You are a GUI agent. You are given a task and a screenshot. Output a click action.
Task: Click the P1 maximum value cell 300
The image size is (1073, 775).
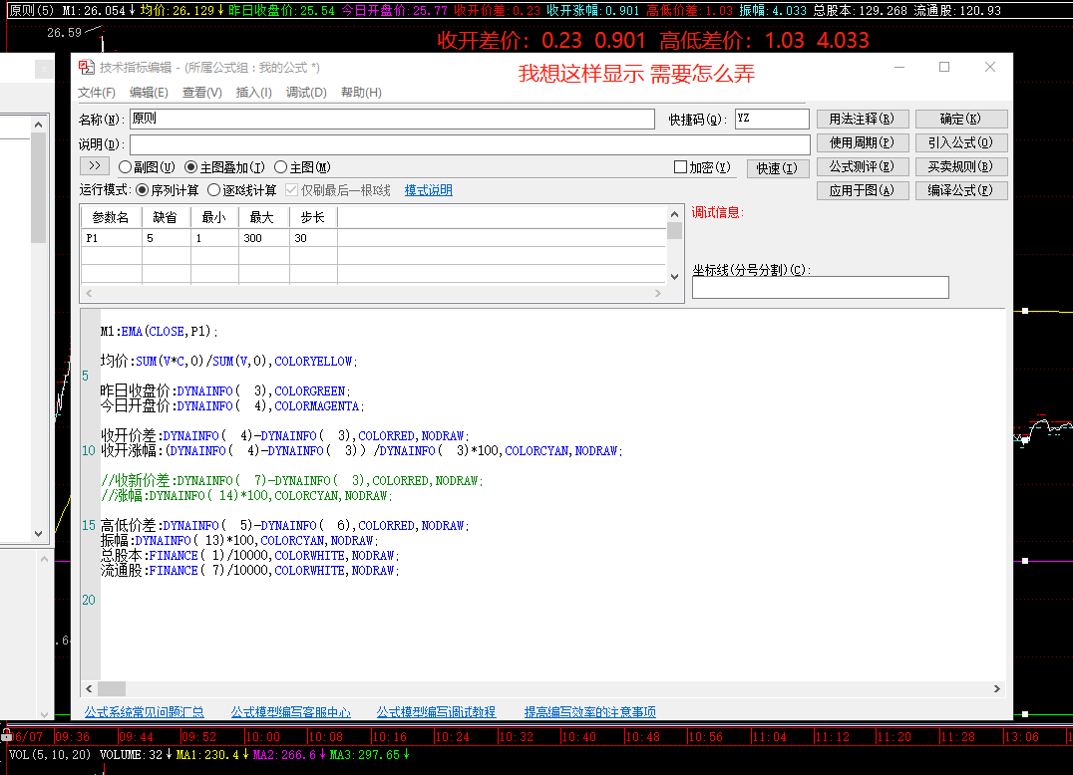coord(263,238)
